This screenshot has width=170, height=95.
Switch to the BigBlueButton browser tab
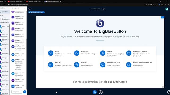click(x=53, y=1)
